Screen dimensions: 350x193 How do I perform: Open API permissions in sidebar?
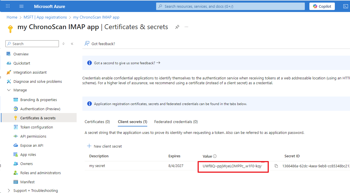[x=33, y=136]
